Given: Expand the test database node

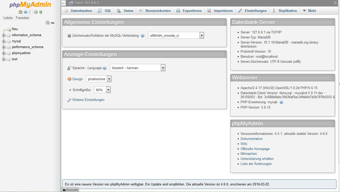Looking at the screenshot, I should click(4, 59).
